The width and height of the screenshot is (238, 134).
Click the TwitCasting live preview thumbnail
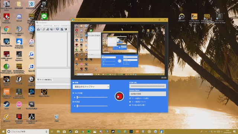click(119, 50)
